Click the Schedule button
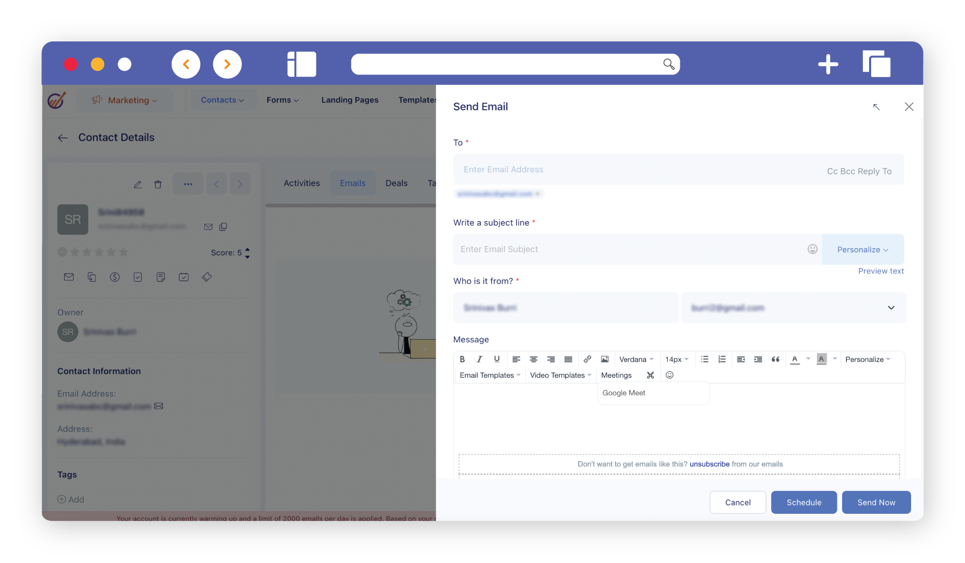965x563 pixels. pyautogui.click(x=804, y=502)
